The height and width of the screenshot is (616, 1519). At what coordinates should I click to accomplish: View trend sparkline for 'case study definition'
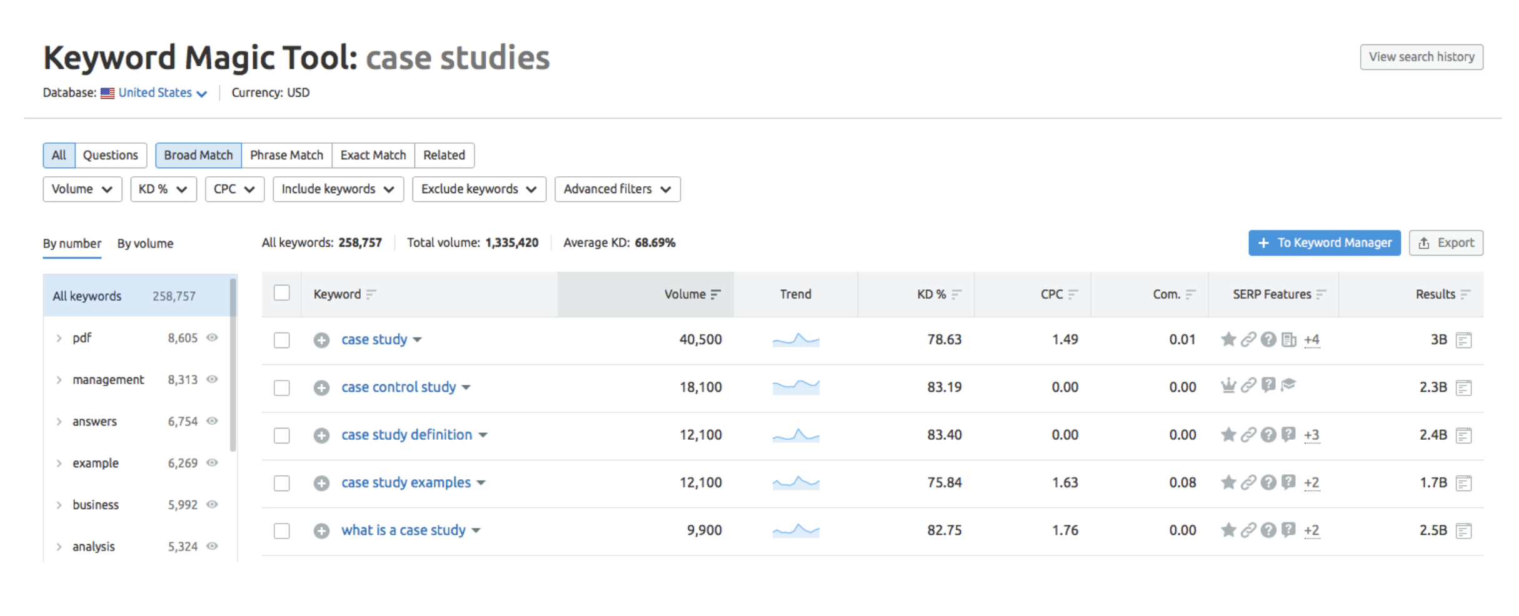tap(796, 435)
